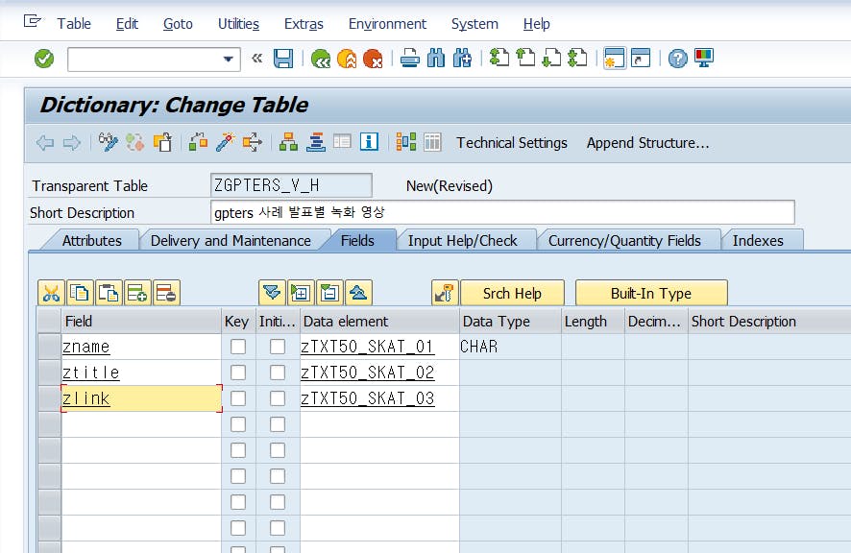Image resolution: width=851 pixels, height=553 pixels.
Task: Toggle the Key checkbox for ztitle
Action: pyautogui.click(x=237, y=373)
